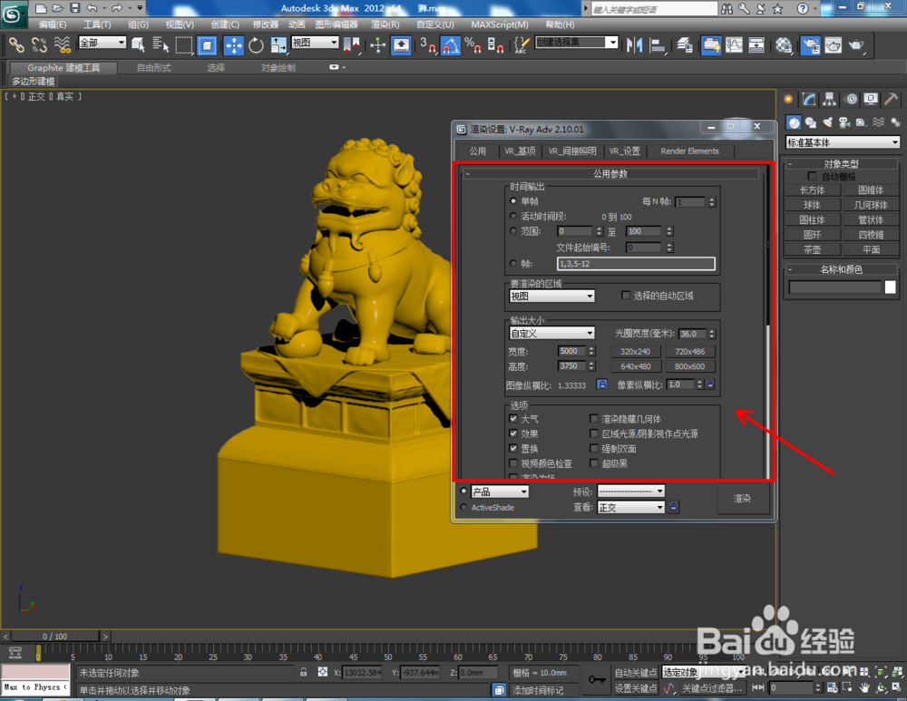Viewport: 907px width, 701px height.
Task: Select the Select and Move tool
Action: 234,45
